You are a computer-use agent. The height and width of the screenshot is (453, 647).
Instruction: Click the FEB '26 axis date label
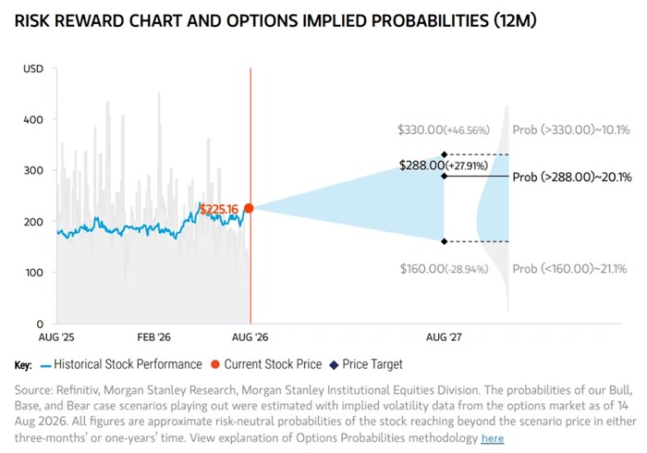click(x=154, y=337)
